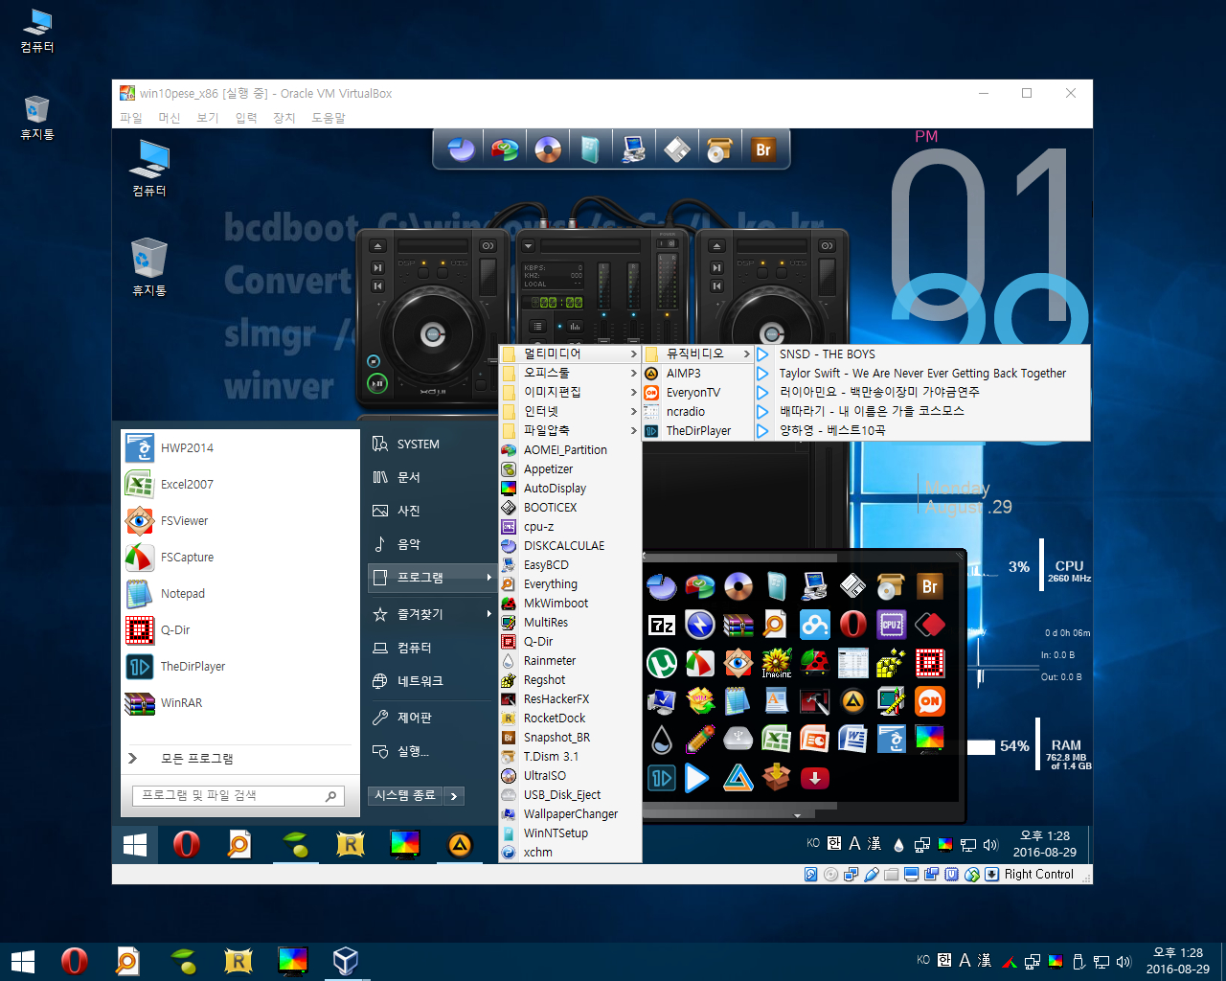
Task: Open ncradio in the multimedia submenu
Action: tap(697, 411)
